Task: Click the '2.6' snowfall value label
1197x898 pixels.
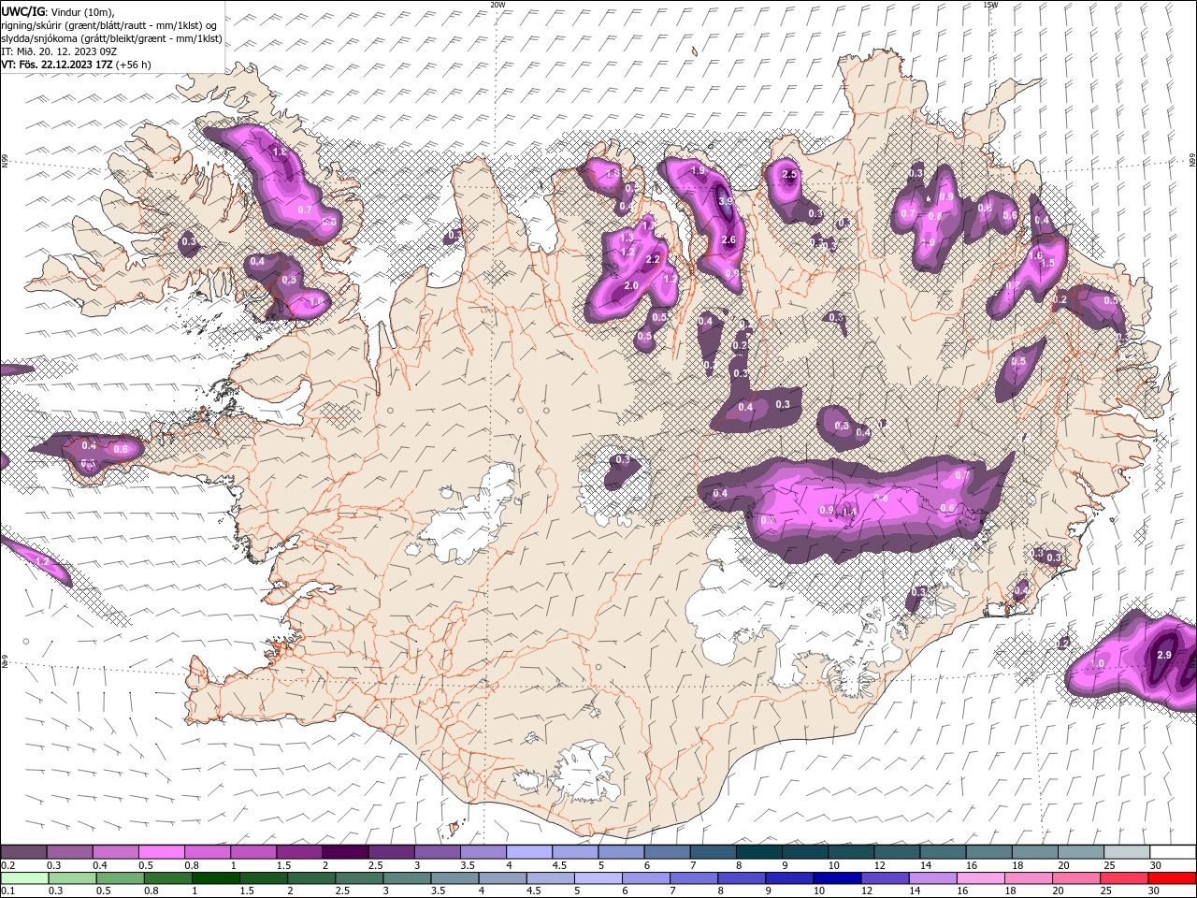Action: point(729,240)
